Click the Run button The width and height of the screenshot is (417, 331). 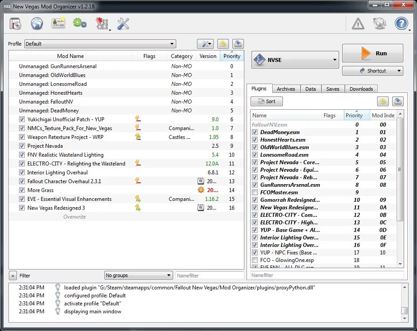tap(373, 53)
